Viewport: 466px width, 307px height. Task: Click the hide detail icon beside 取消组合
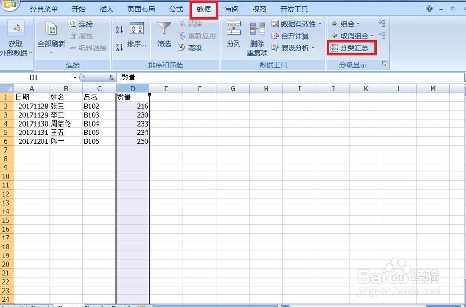click(382, 35)
